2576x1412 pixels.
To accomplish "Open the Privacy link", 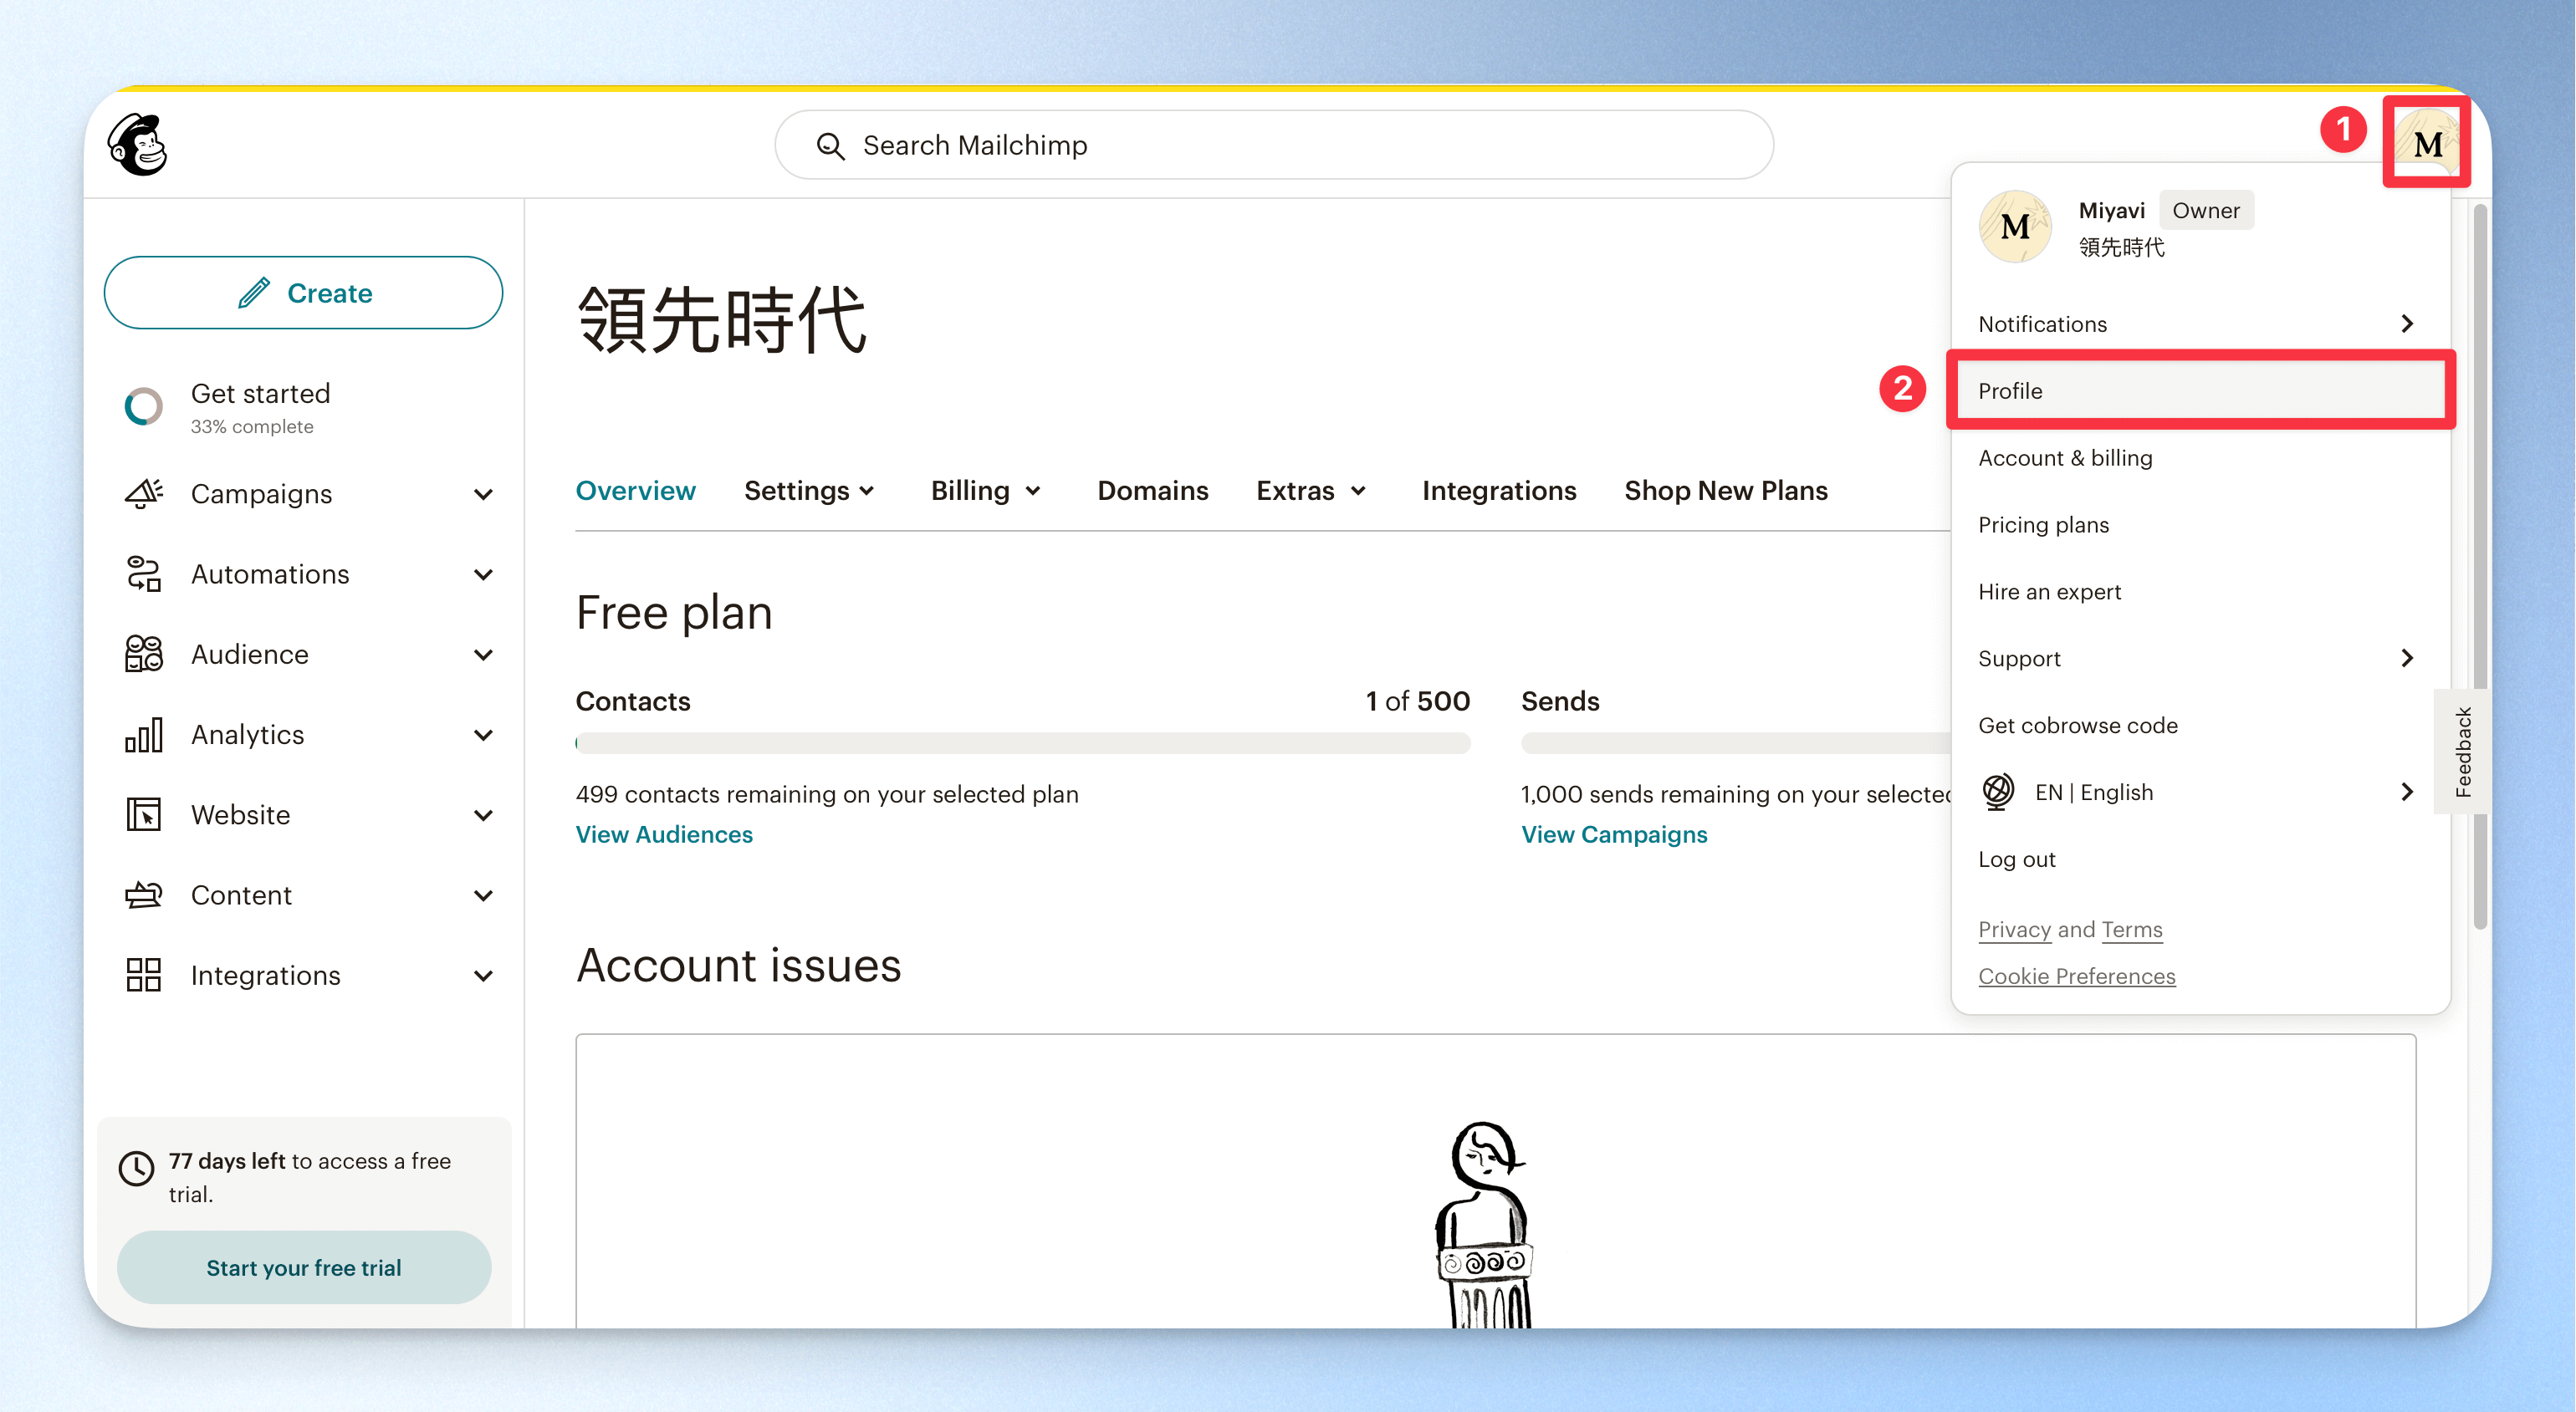I will (2014, 930).
